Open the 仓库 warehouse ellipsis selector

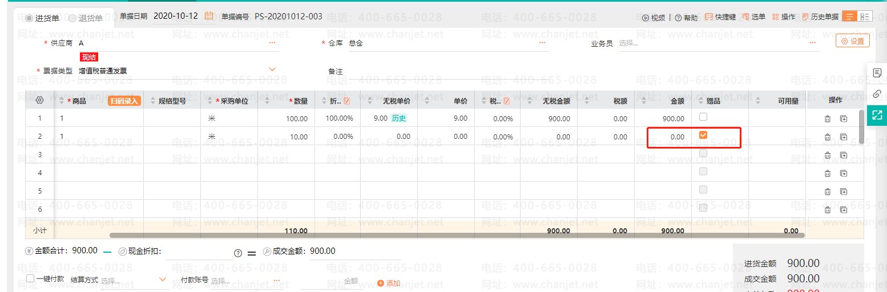coord(542,43)
